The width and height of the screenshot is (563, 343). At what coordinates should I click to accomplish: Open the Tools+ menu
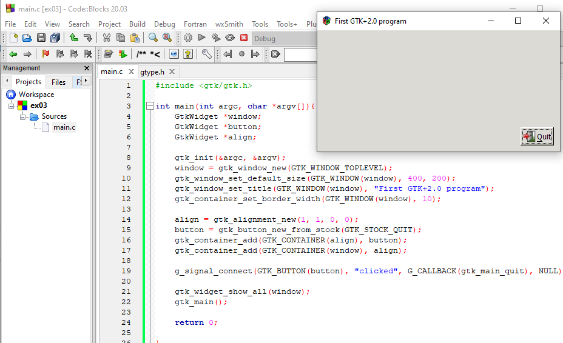(x=286, y=24)
